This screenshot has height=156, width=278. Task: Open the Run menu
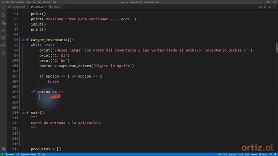click(39, 2)
